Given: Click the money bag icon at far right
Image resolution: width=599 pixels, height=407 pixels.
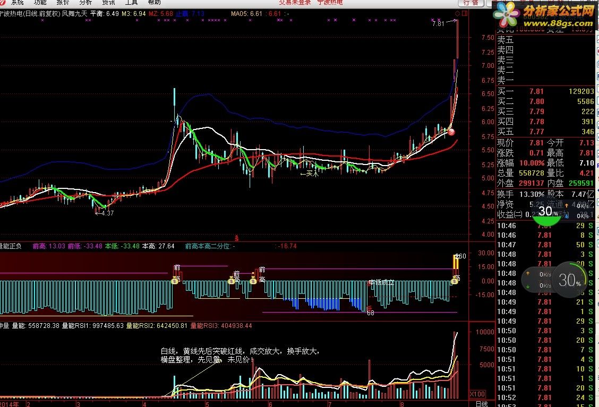Looking at the screenshot, I should [x=454, y=281].
